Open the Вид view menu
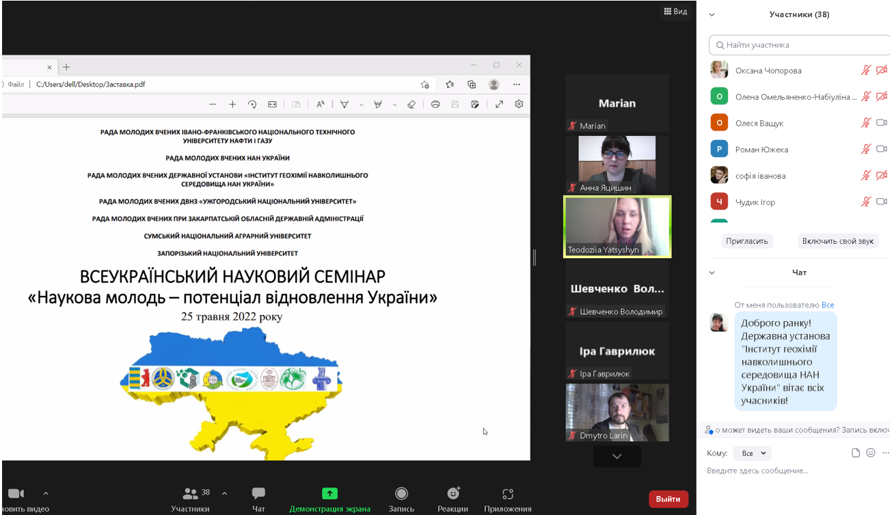The height and width of the screenshot is (515, 892). pyautogui.click(x=675, y=12)
